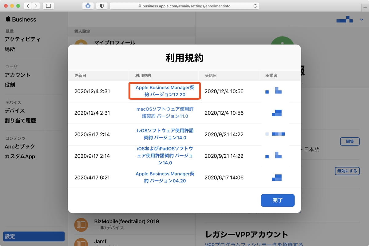Select 設定 in the sidebar

click(x=34, y=236)
